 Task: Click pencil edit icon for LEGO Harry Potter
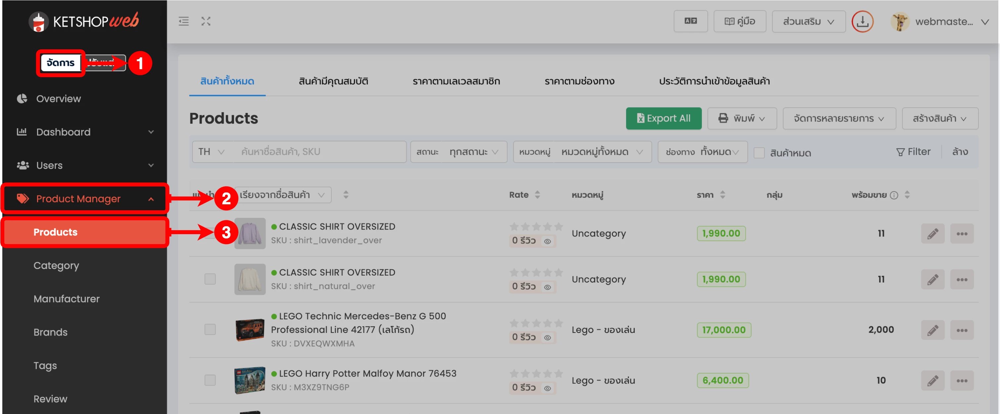[x=932, y=380]
